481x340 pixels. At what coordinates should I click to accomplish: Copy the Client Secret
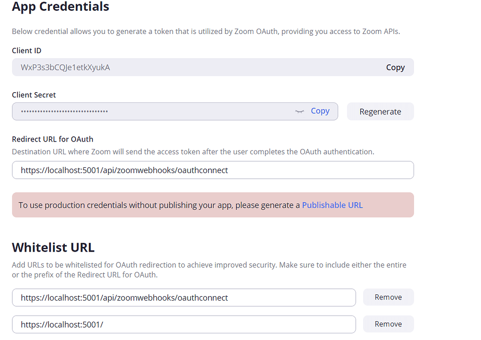click(320, 111)
